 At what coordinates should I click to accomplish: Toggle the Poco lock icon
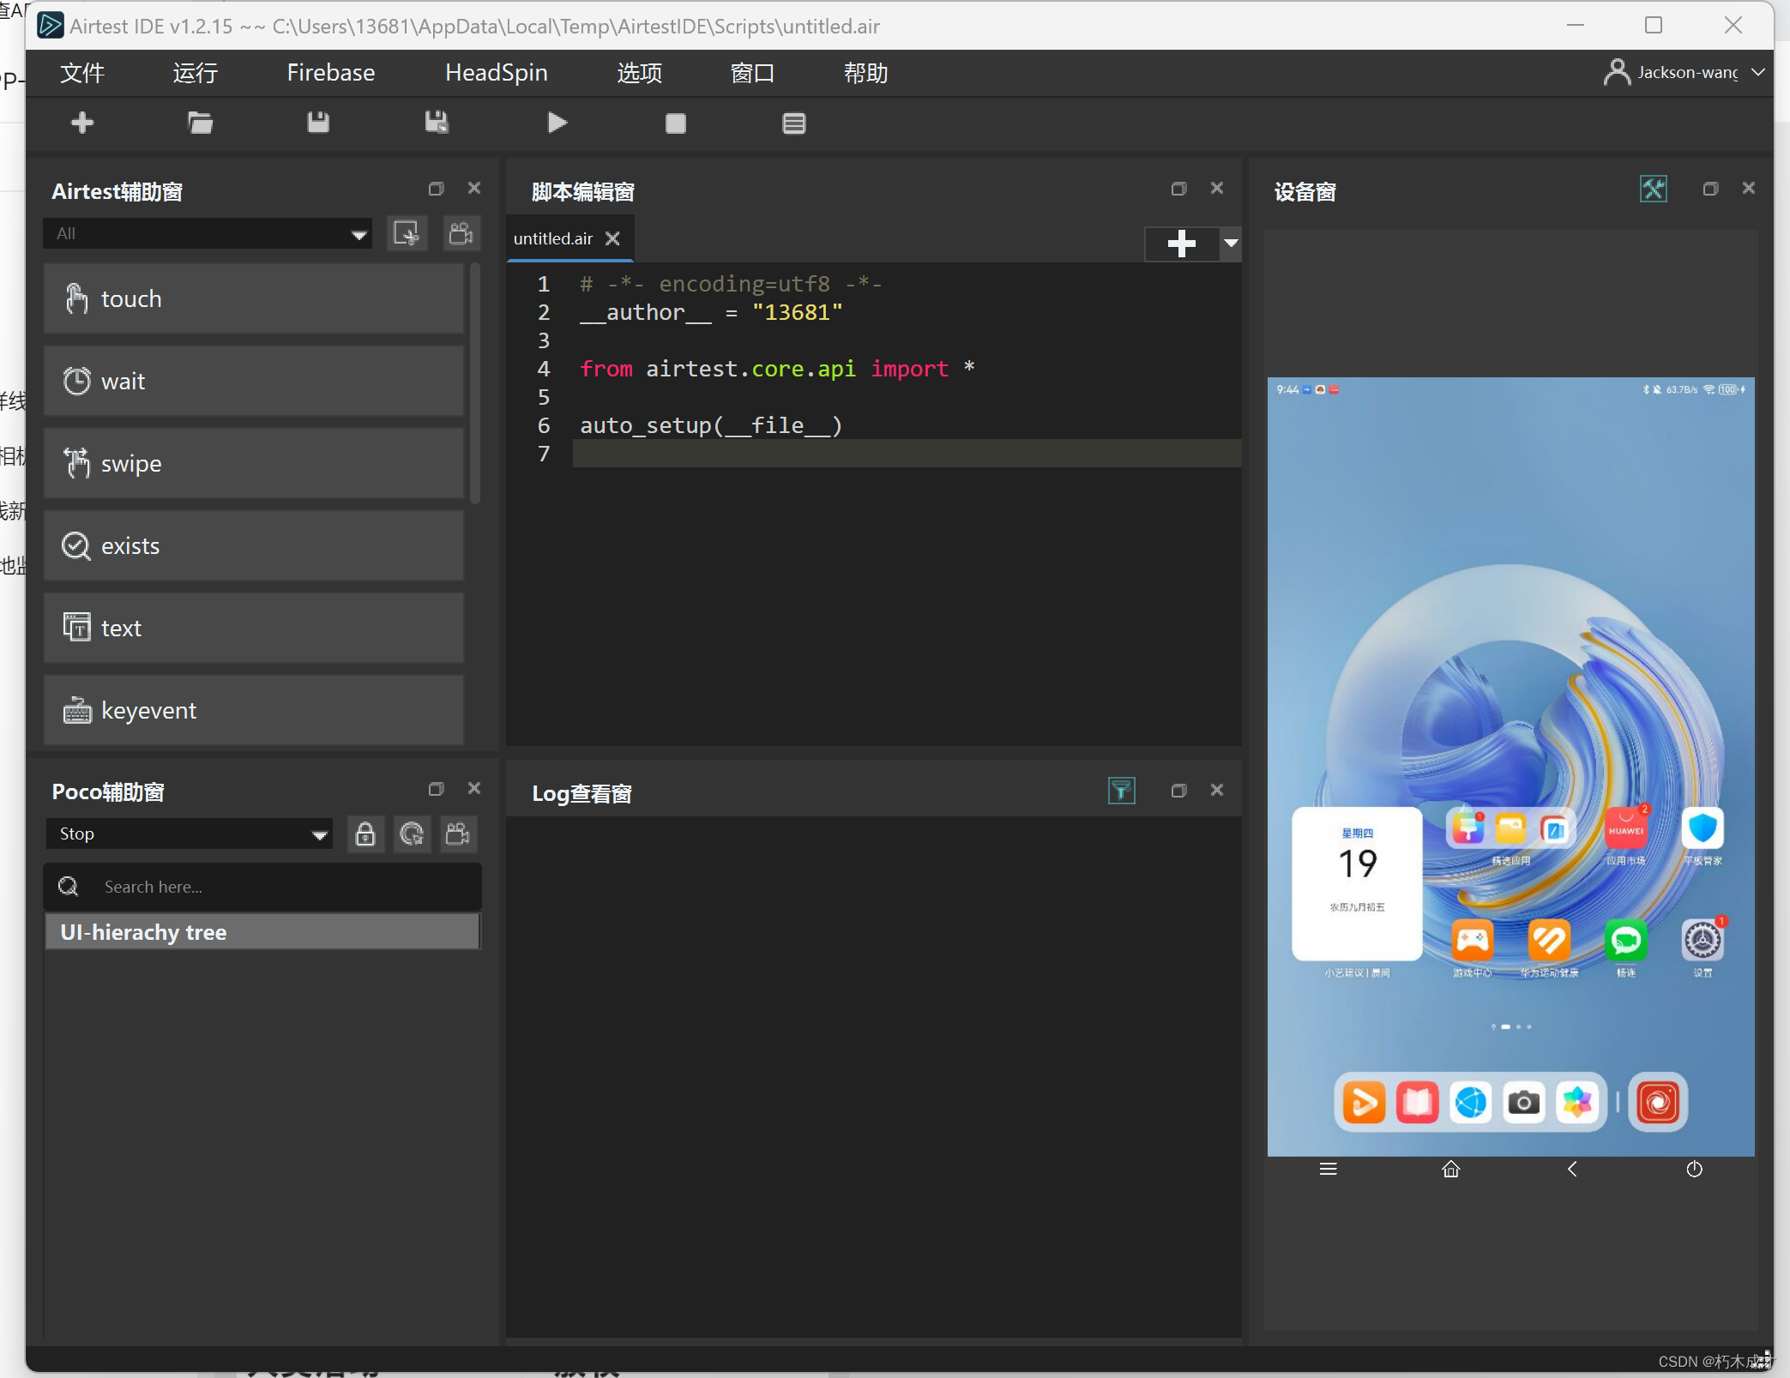point(365,833)
